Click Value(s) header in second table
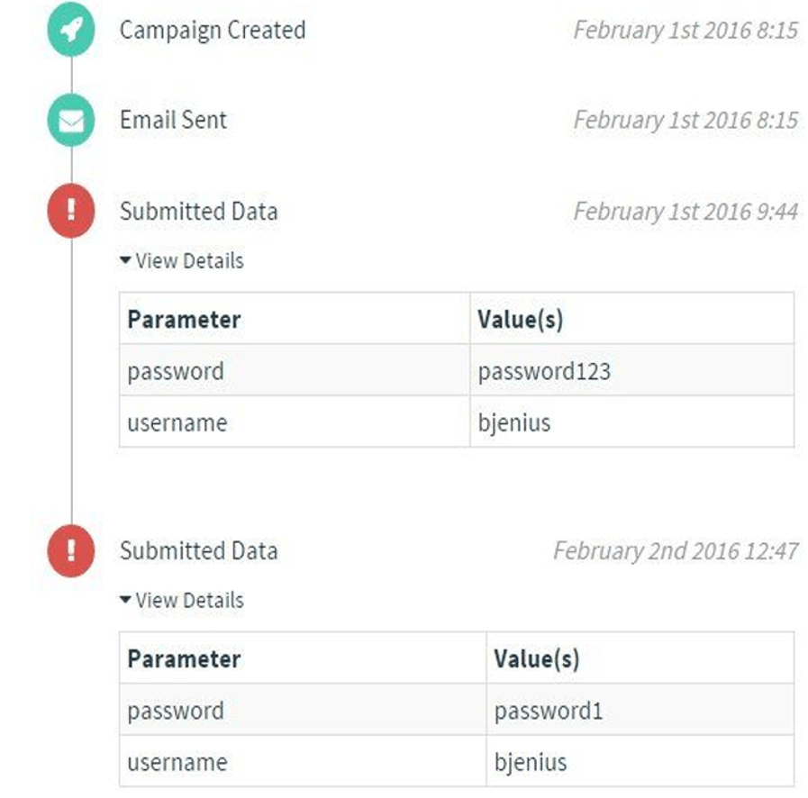The height and width of the screenshot is (798, 808). (536, 659)
